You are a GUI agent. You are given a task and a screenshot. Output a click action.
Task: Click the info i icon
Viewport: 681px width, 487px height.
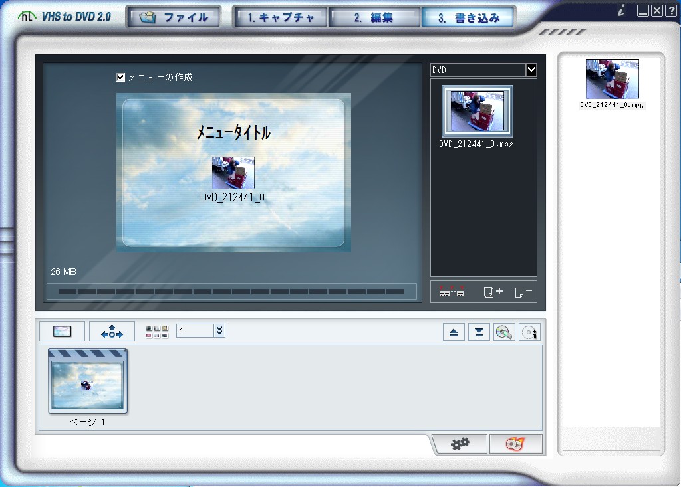[622, 11]
